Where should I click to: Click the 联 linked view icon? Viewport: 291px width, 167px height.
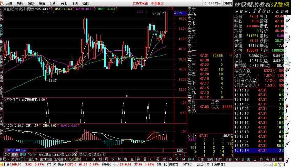point(267,159)
